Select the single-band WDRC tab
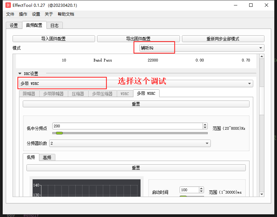The width and height of the screenshot is (277, 217). pos(125,94)
